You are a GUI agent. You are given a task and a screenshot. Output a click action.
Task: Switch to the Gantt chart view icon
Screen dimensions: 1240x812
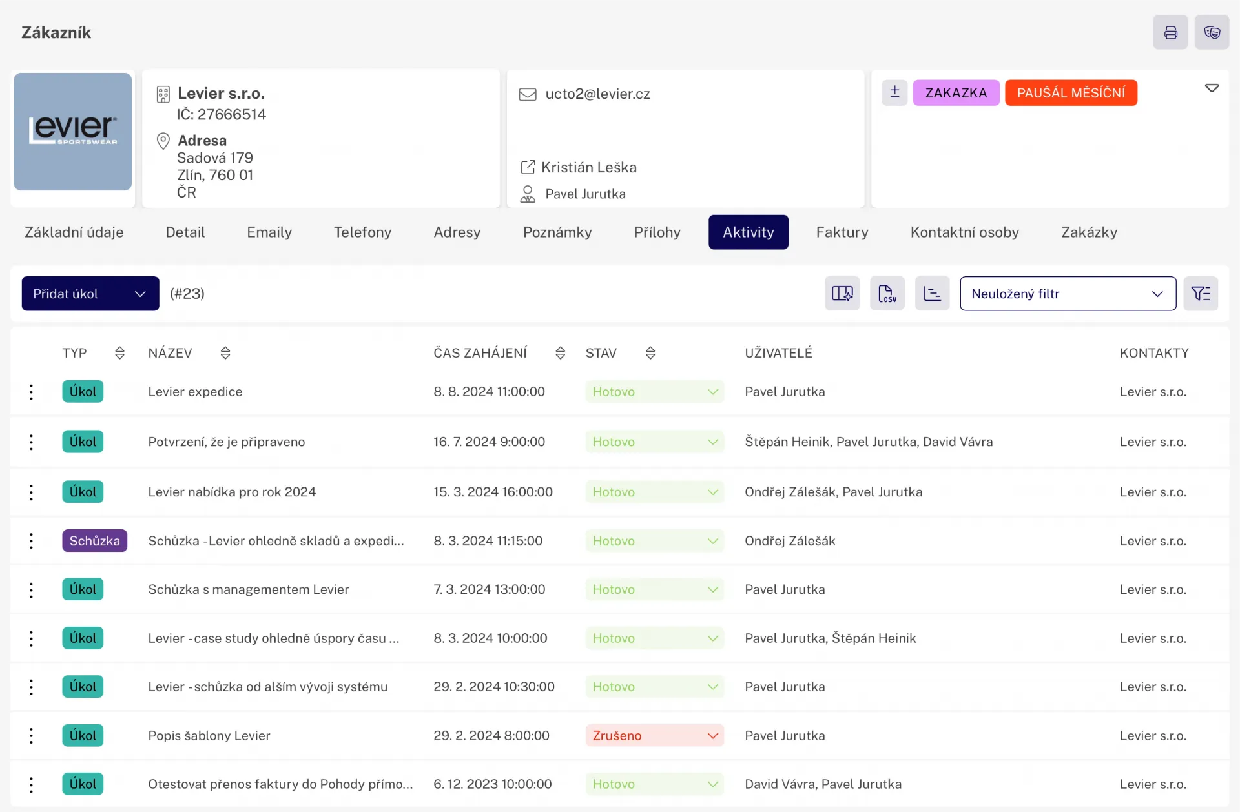932,294
